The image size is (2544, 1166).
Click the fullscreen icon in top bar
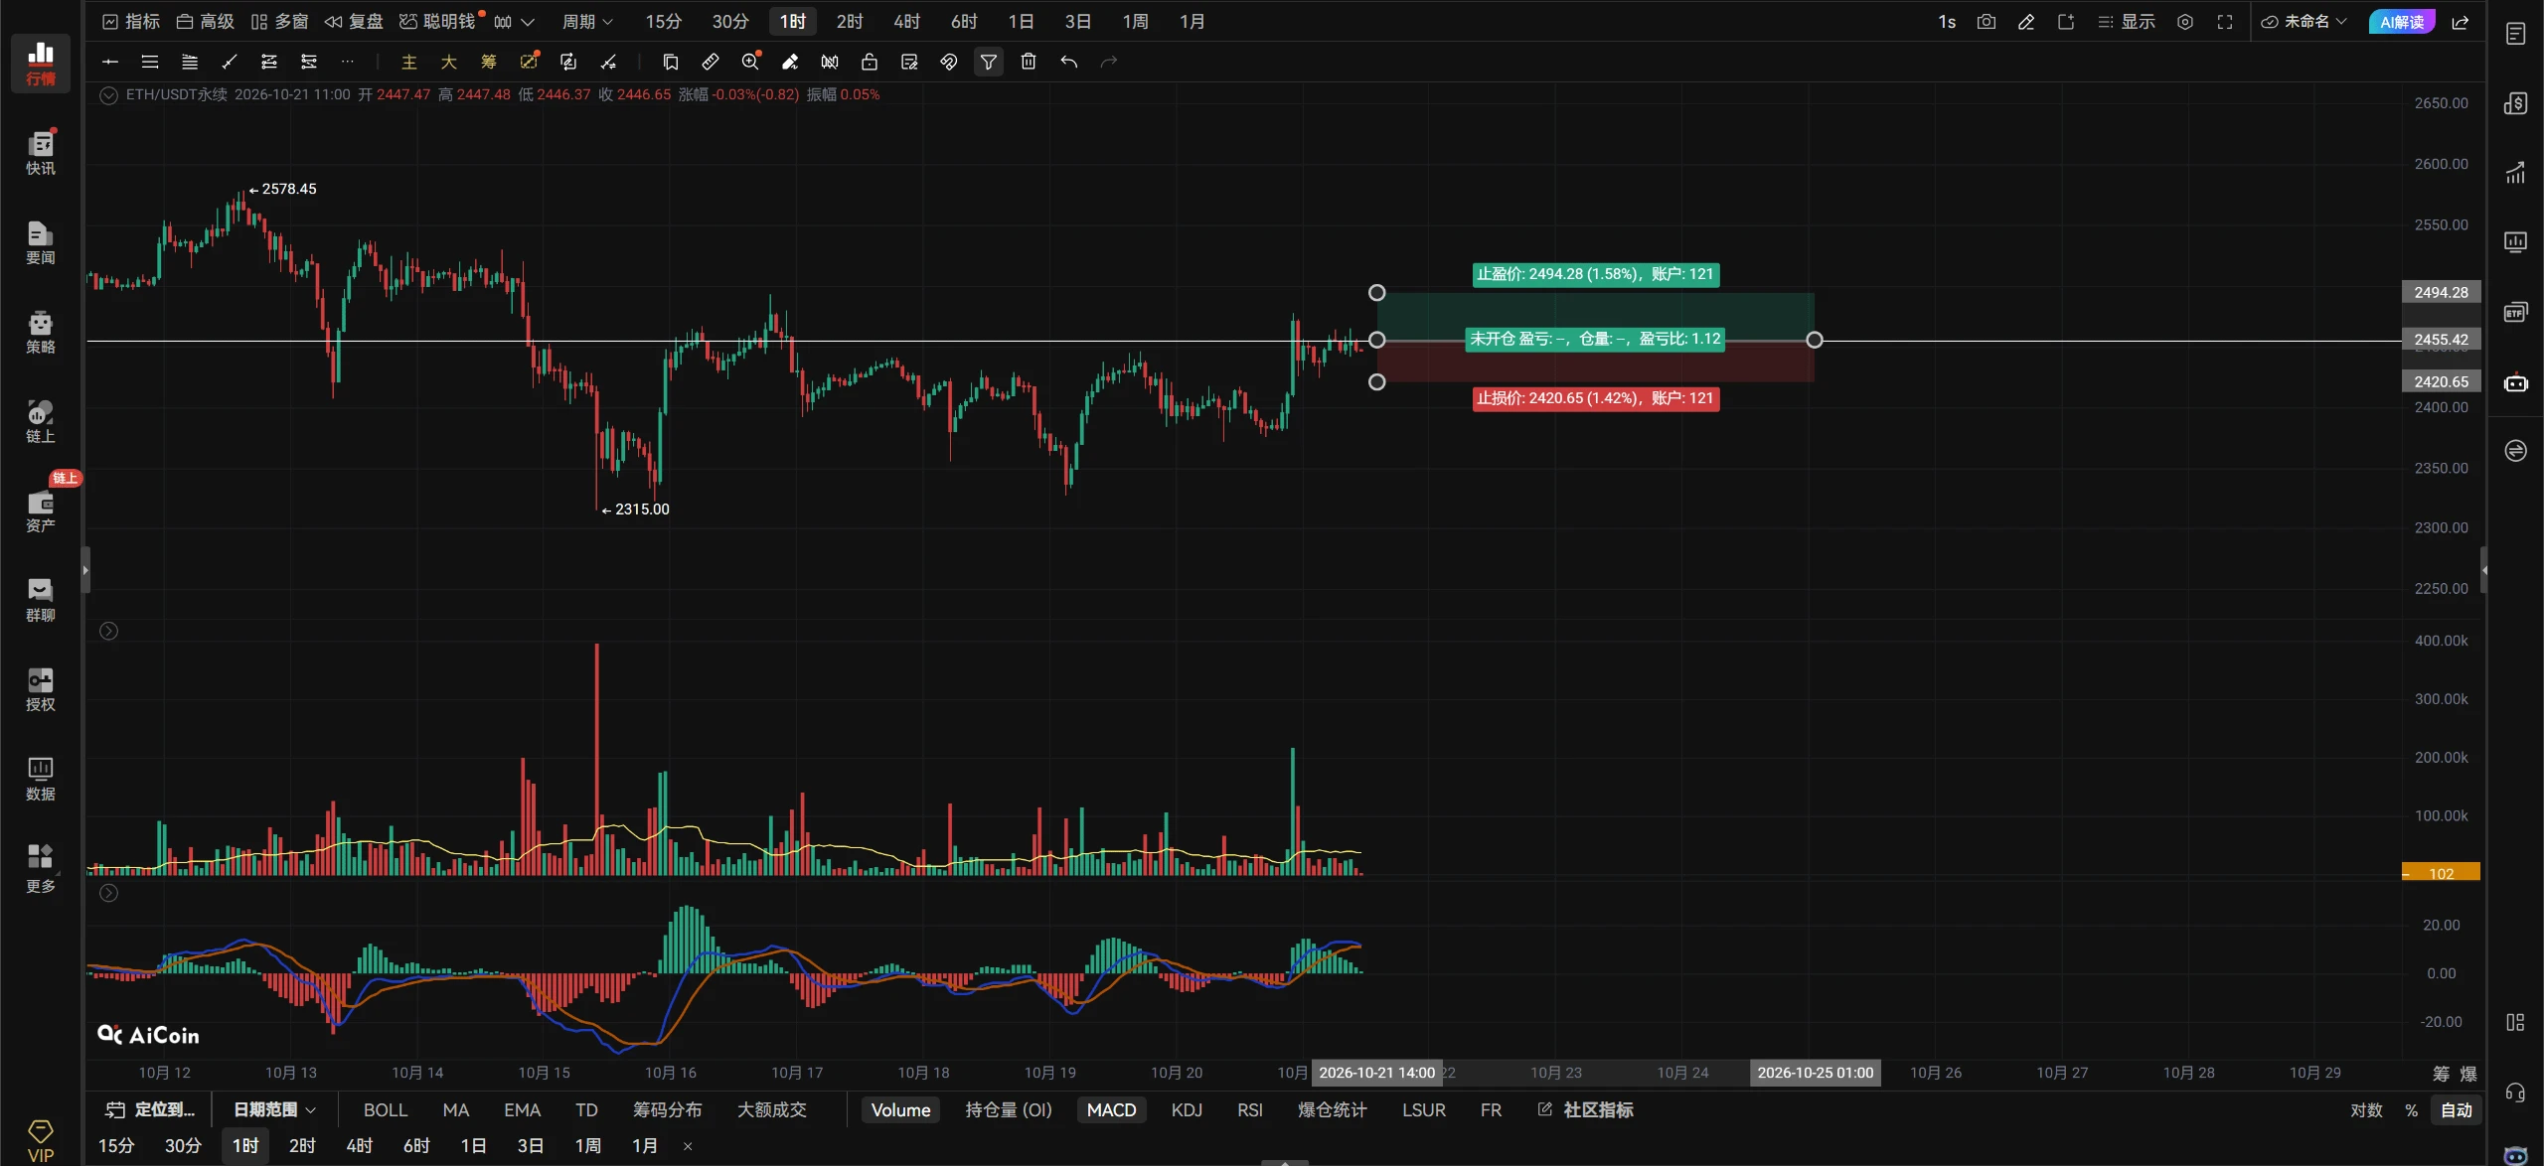coord(2225,22)
